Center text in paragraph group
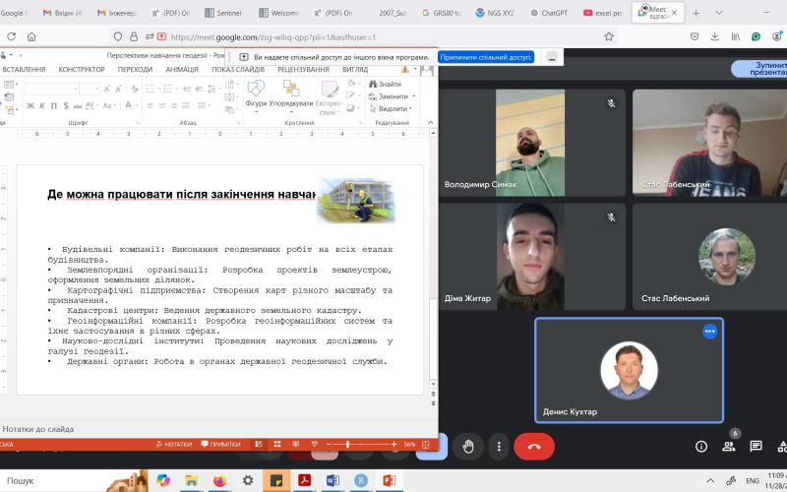The width and height of the screenshot is (787, 492). point(162,105)
